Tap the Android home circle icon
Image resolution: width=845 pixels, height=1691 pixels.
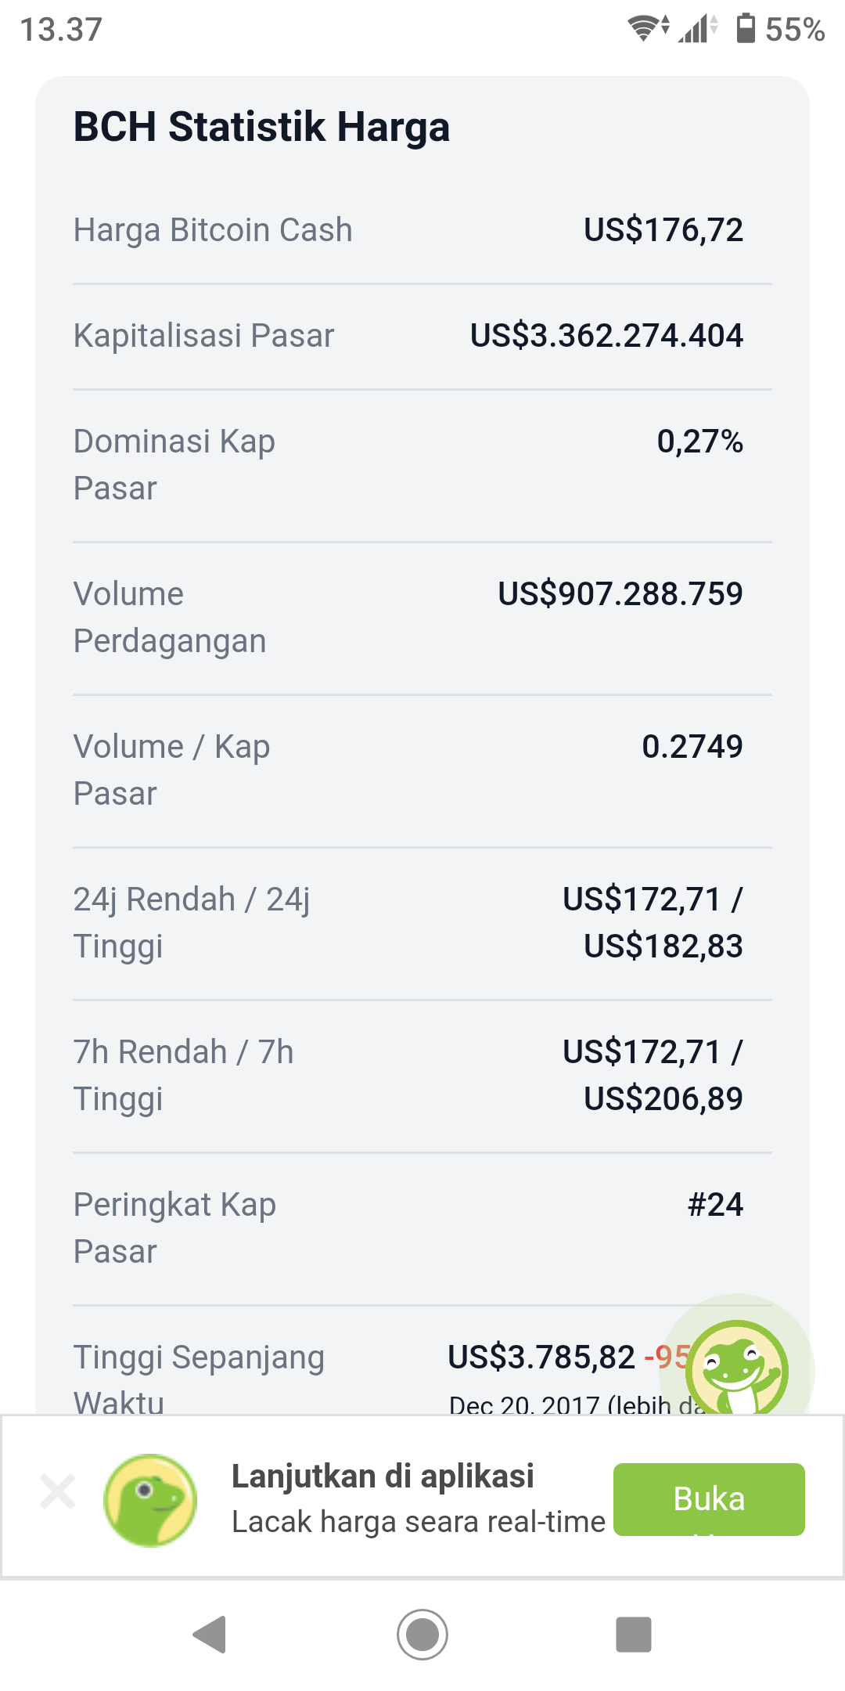pos(422,1635)
